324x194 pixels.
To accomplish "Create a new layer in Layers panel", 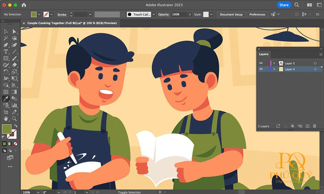I will pyautogui.click(x=307, y=127).
